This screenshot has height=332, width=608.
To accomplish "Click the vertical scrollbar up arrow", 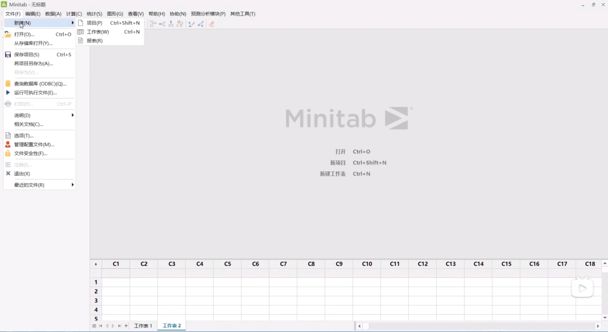I will click(x=605, y=264).
